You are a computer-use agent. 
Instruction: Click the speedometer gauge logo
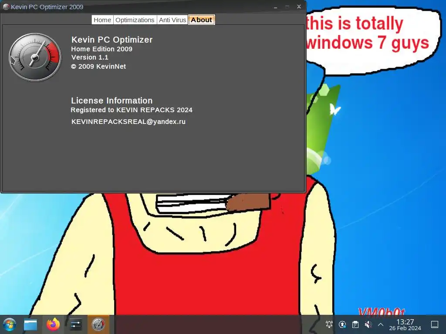coord(35,57)
